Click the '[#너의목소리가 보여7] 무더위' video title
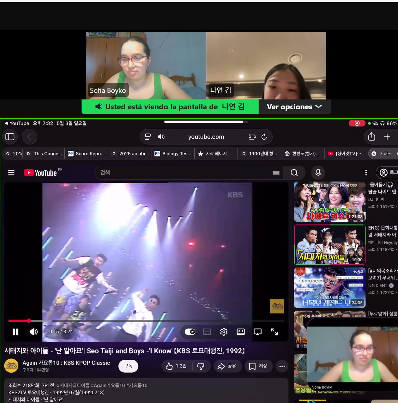This screenshot has height=403, width=398. (x=383, y=274)
